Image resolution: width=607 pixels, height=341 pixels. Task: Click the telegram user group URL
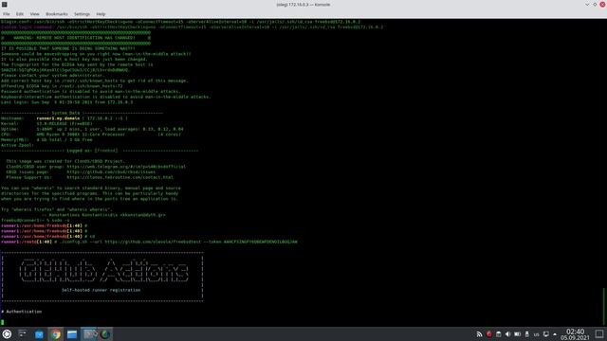126,167
